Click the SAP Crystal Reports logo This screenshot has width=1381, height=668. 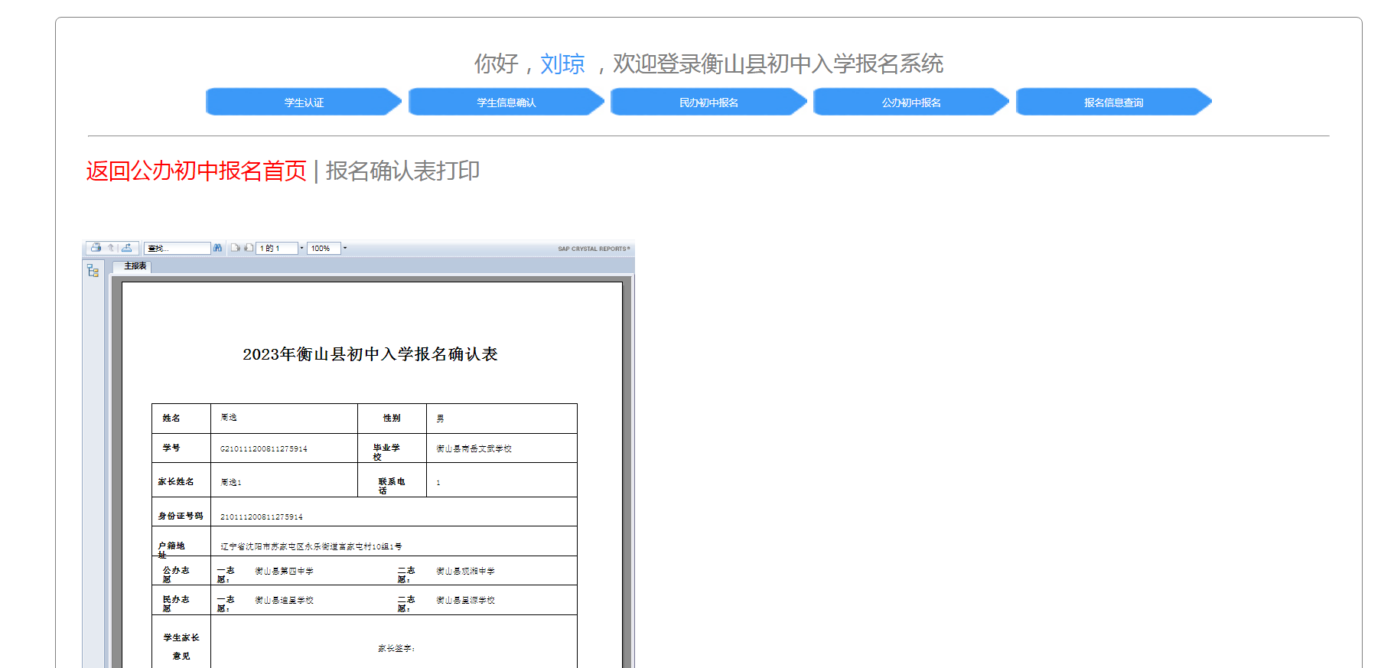pyautogui.click(x=594, y=249)
